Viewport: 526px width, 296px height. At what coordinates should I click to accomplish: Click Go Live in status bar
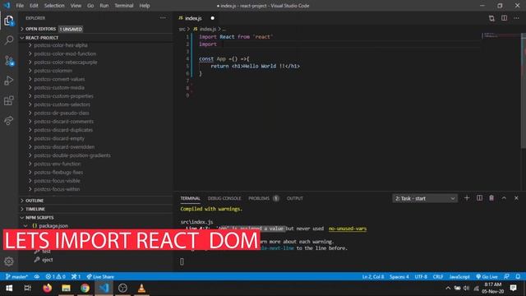[487, 276]
